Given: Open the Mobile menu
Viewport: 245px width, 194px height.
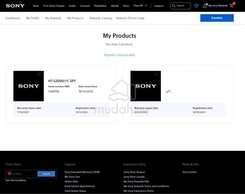Looking at the screenshot, I should [115, 6].
